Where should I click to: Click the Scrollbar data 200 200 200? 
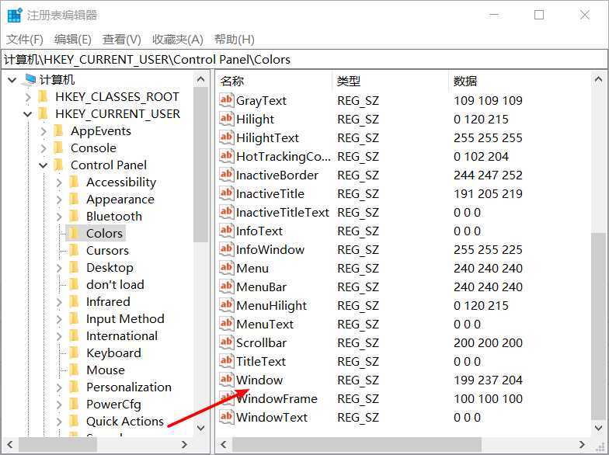coord(488,342)
